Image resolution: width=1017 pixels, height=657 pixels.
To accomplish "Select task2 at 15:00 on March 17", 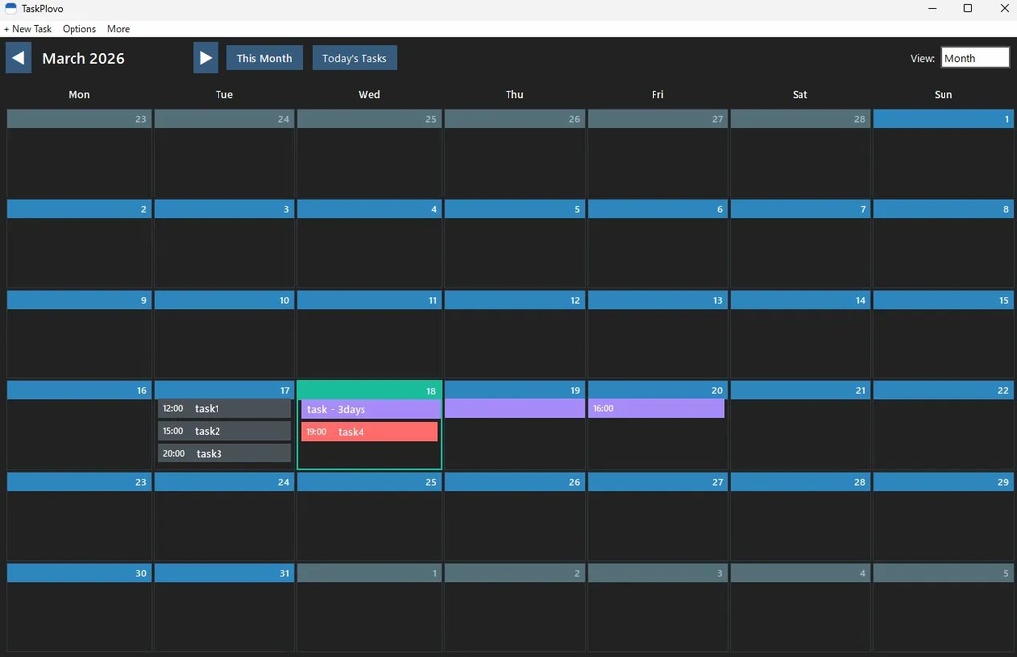I will (x=223, y=430).
